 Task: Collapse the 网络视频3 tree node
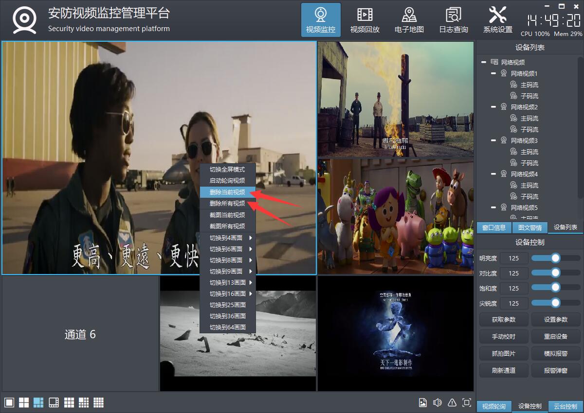pos(493,140)
